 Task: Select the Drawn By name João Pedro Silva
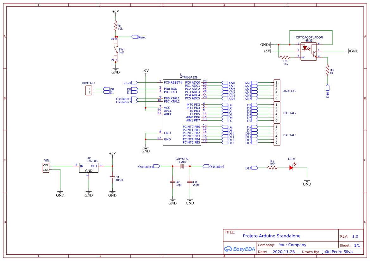[337, 252]
